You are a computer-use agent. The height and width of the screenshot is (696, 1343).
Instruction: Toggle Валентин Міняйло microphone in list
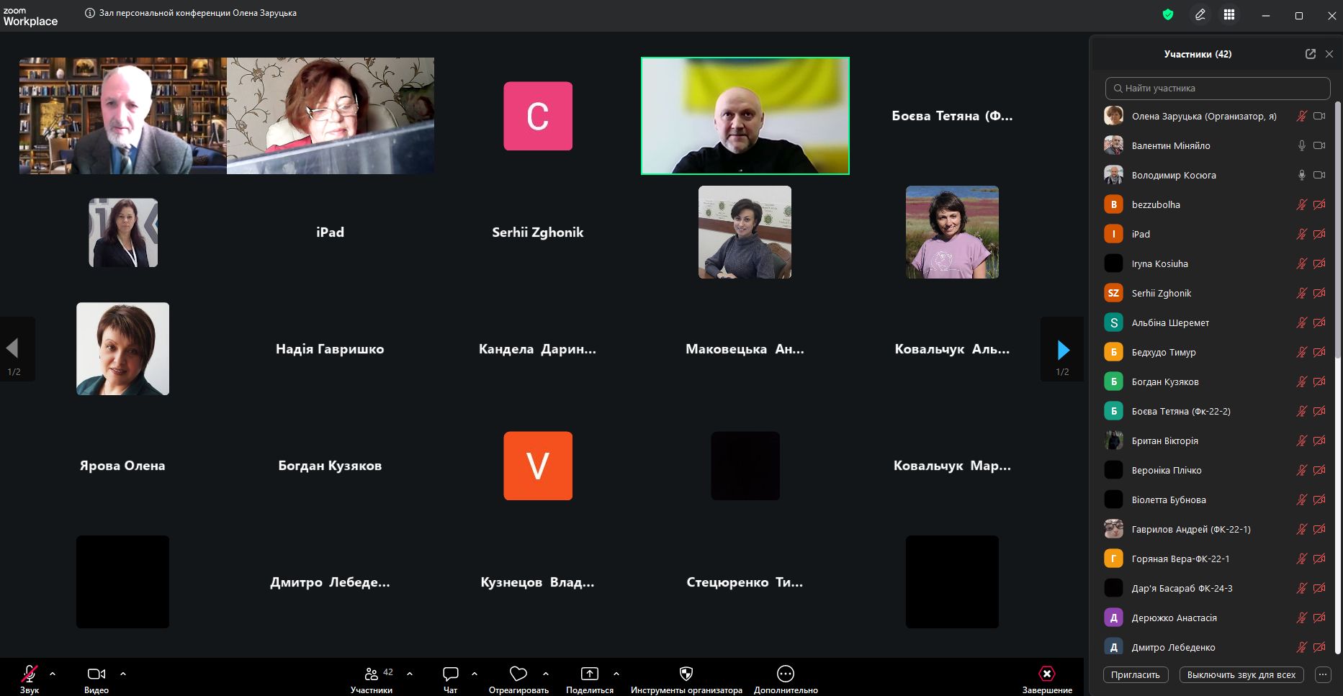coord(1301,145)
